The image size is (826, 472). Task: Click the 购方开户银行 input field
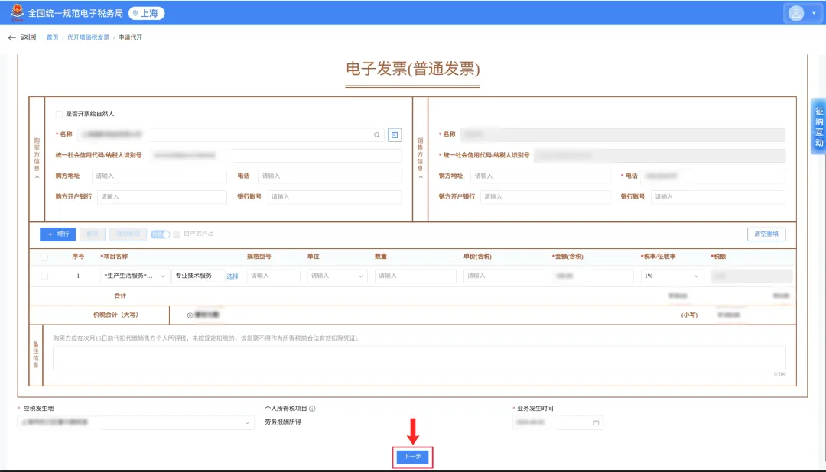[161, 196]
